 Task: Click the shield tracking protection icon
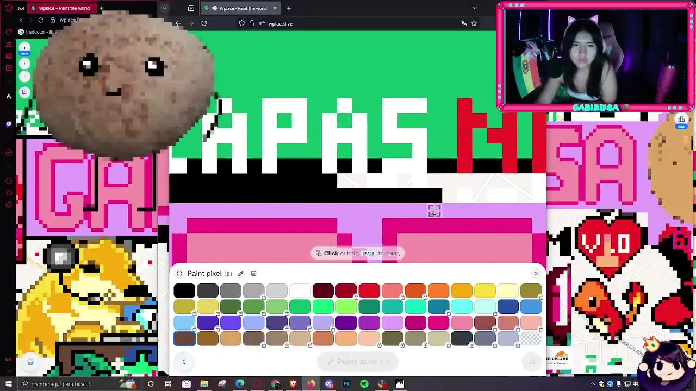tap(242, 23)
